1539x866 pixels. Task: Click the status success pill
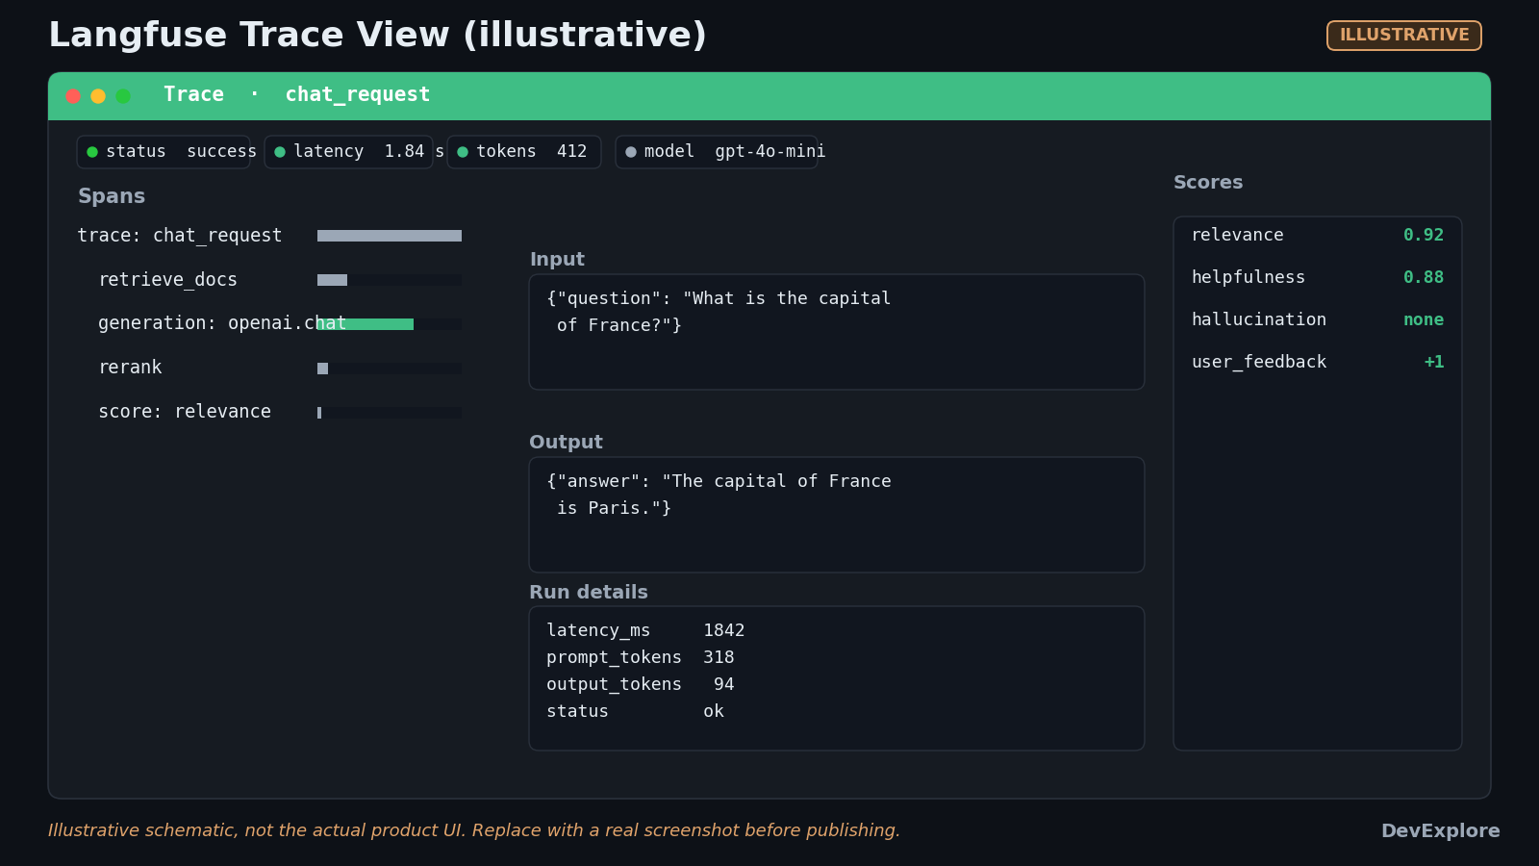(x=164, y=152)
